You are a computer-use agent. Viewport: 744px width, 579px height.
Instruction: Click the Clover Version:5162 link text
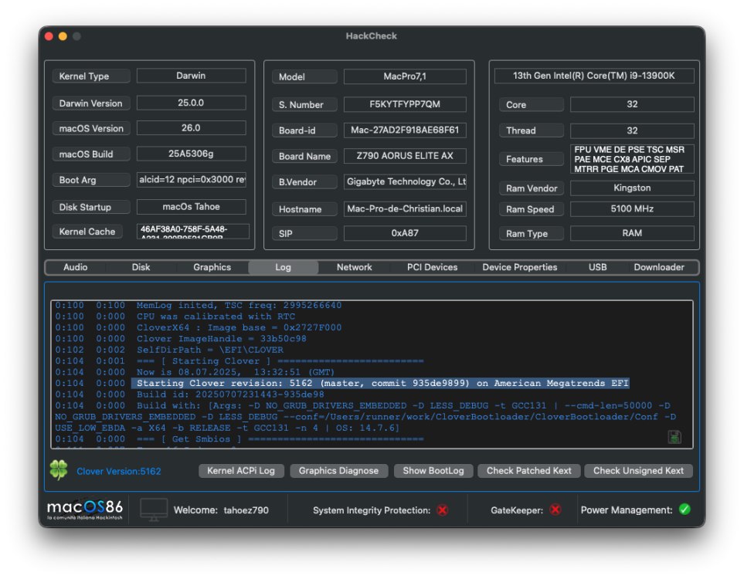click(119, 472)
